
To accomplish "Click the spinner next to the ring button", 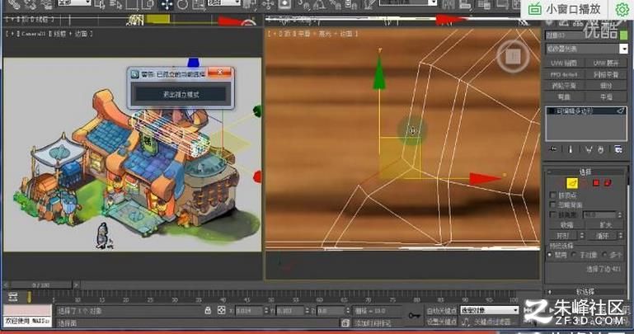I will click(582, 235).
